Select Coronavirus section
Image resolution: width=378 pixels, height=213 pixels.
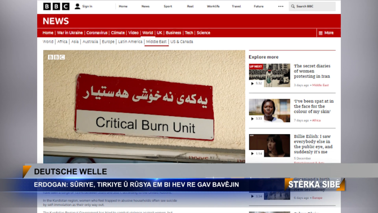tap(97, 33)
